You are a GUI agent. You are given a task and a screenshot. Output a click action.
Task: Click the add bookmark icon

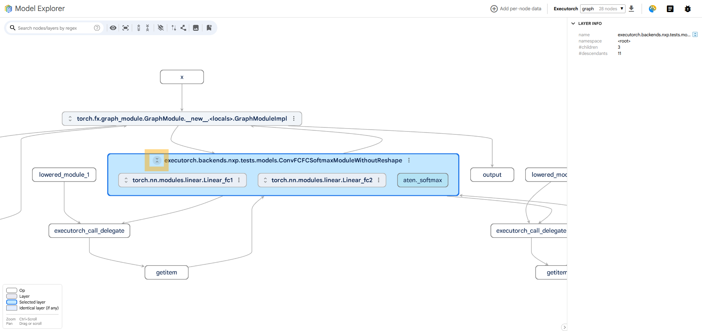209,28
